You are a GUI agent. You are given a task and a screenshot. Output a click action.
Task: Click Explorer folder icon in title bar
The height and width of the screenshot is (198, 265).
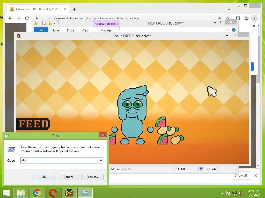pos(36,23)
